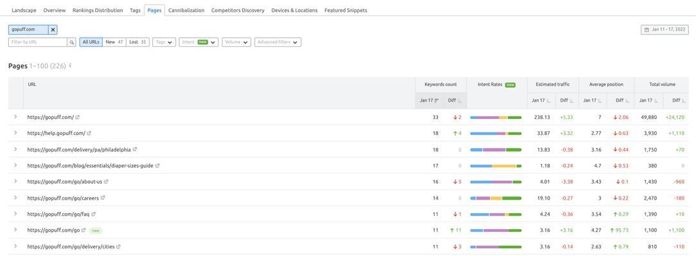Screen dimensions: 696x256
Task: Click the new badge on gopuff.com/go row
Action: click(96, 230)
